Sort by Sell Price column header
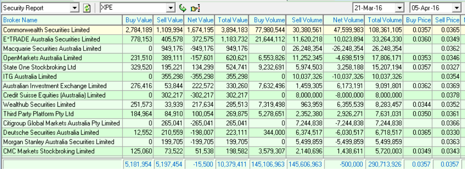The height and width of the screenshot is (169, 465). pyautogui.click(x=446, y=20)
